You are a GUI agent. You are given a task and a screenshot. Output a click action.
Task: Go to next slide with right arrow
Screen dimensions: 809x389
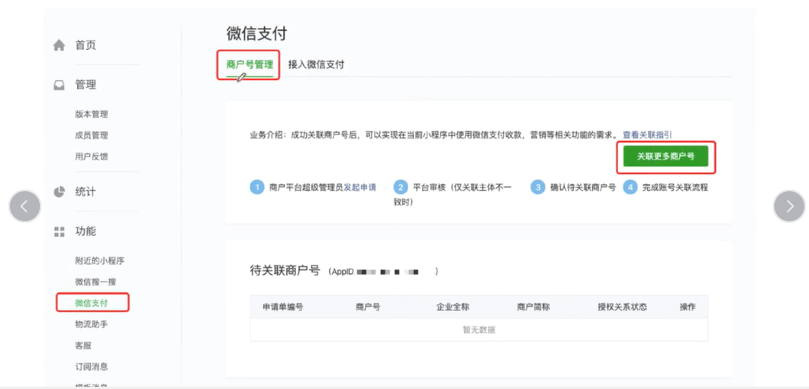pyautogui.click(x=789, y=206)
